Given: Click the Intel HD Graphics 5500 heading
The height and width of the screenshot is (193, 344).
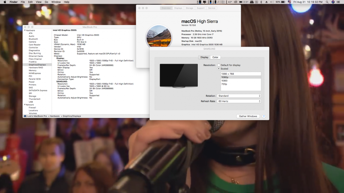Looking at the screenshot, I should click(65, 31).
